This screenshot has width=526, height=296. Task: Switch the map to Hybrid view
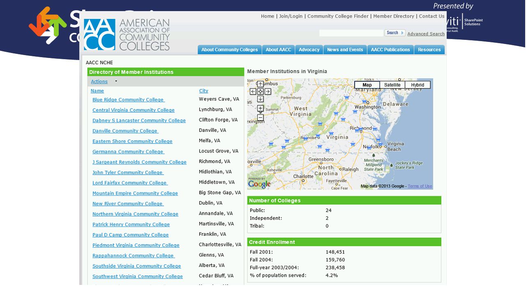[x=418, y=85]
